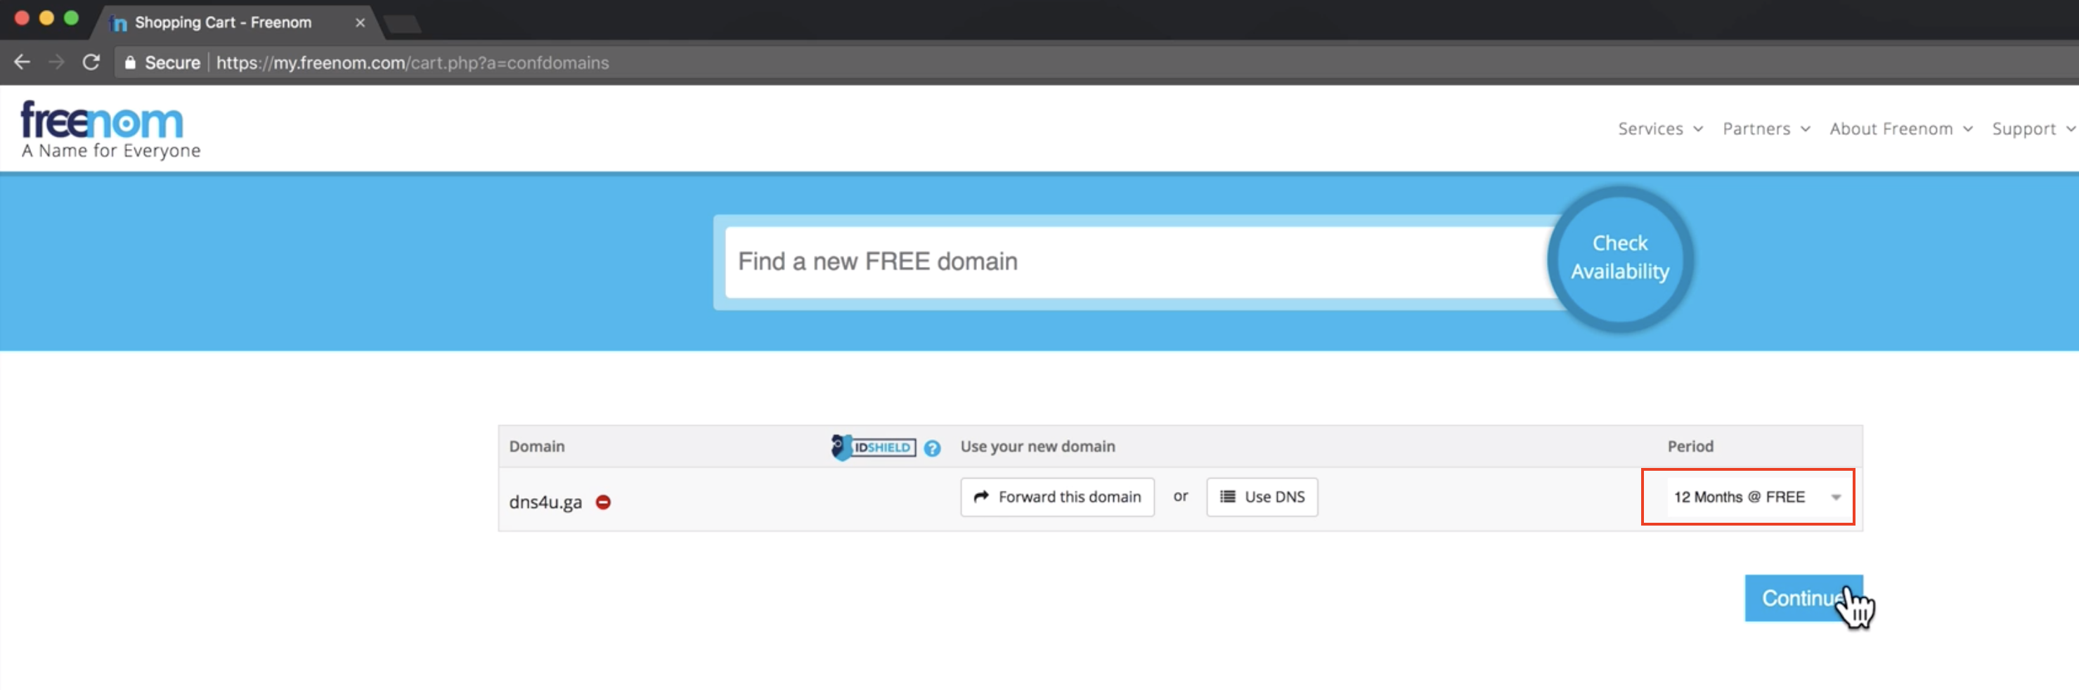2079x690 pixels.
Task: Click the Use your new domain header
Action: coord(1037,446)
